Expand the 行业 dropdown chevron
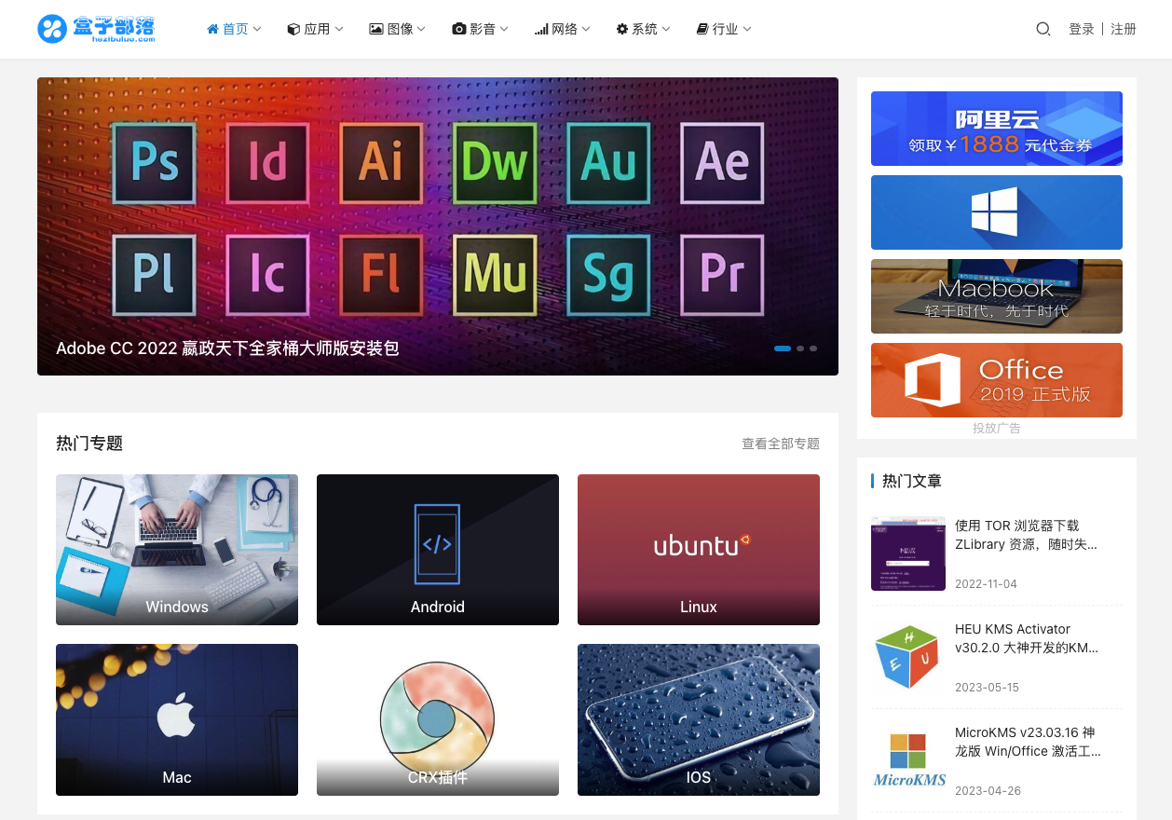Viewport: 1172px width, 820px height. (x=747, y=29)
